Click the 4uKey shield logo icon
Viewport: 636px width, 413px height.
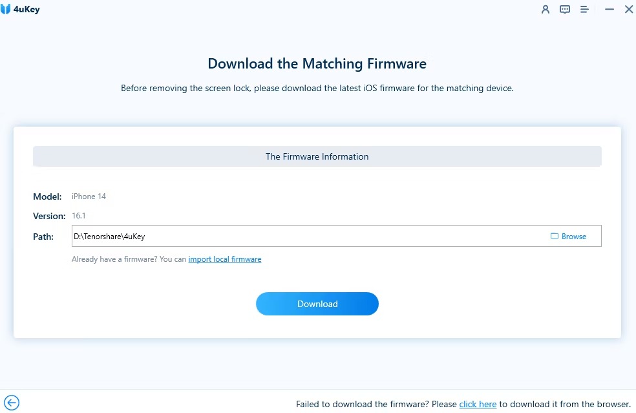pyautogui.click(x=6, y=10)
